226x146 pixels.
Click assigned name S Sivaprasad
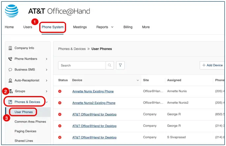click(x=177, y=137)
